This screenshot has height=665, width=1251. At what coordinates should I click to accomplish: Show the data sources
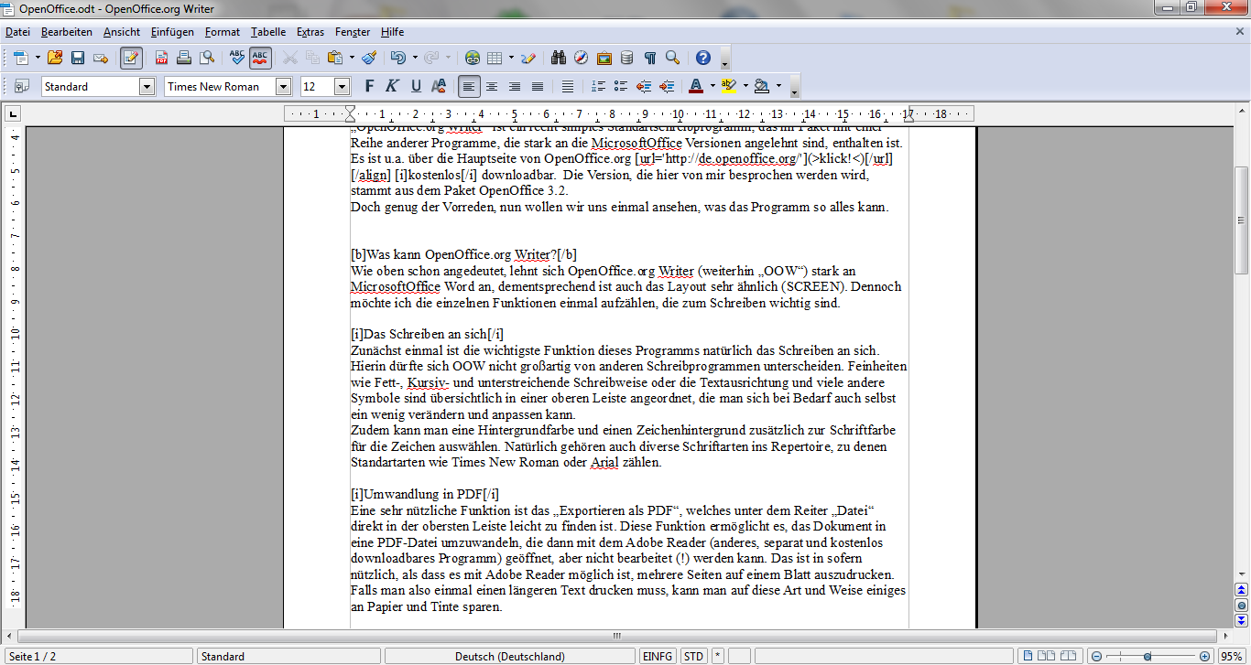pos(626,58)
